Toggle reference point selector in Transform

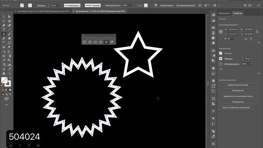[x=221, y=32]
